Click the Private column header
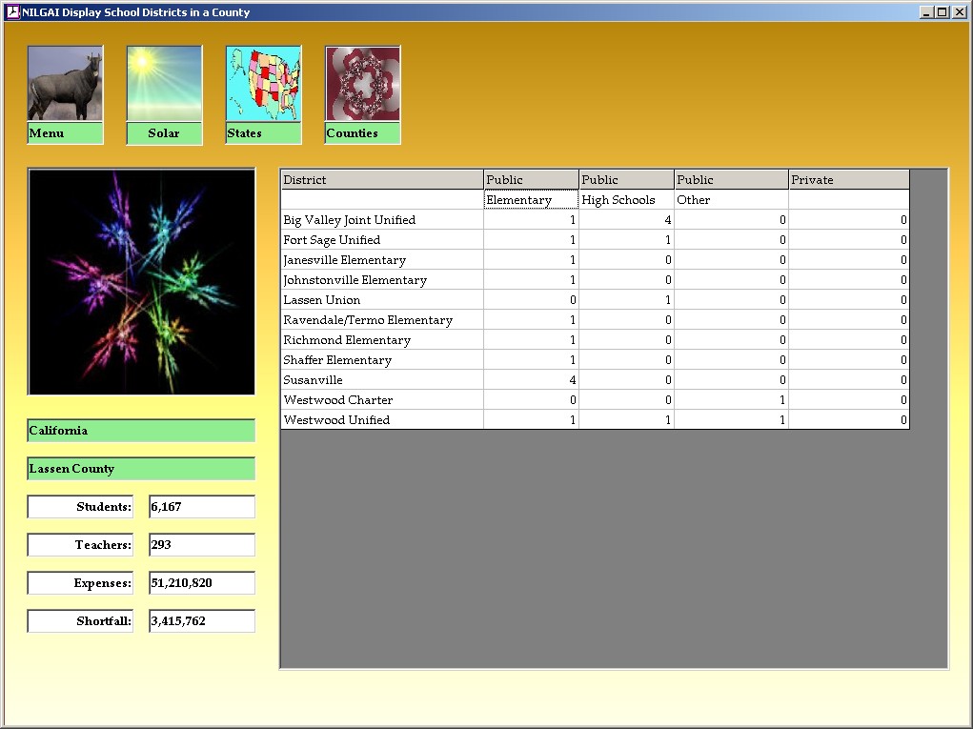973x729 pixels. click(848, 179)
